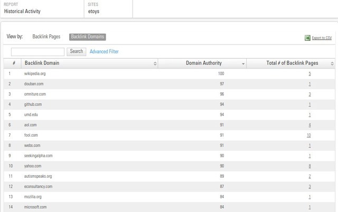Open backlink pages count for aol.com
338x212 pixels.
tap(309, 125)
